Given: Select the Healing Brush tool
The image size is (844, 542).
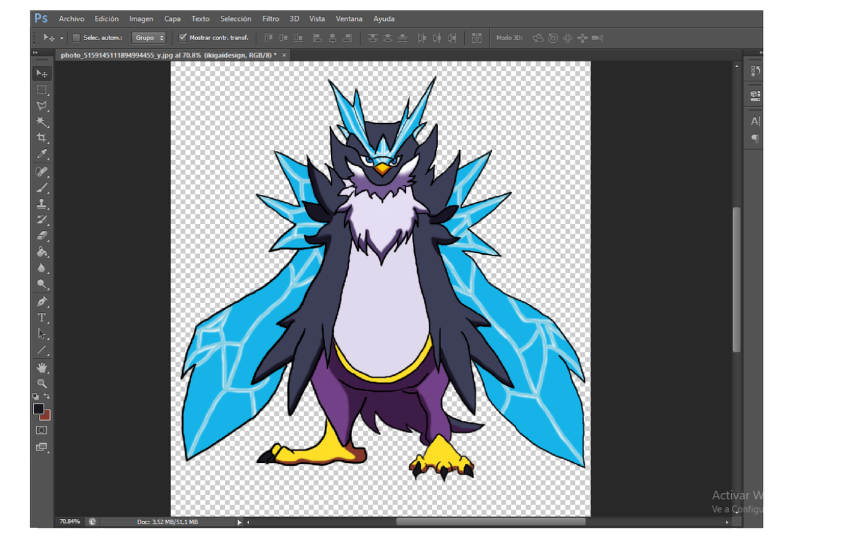Looking at the screenshot, I should [x=42, y=172].
